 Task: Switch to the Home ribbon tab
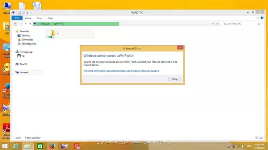[x=28, y=18]
